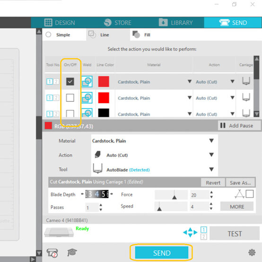Expand the Tool AutoBlade dropdown
Image resolution: width=262 pixels, height=262 pixels.
click(211, 169)
